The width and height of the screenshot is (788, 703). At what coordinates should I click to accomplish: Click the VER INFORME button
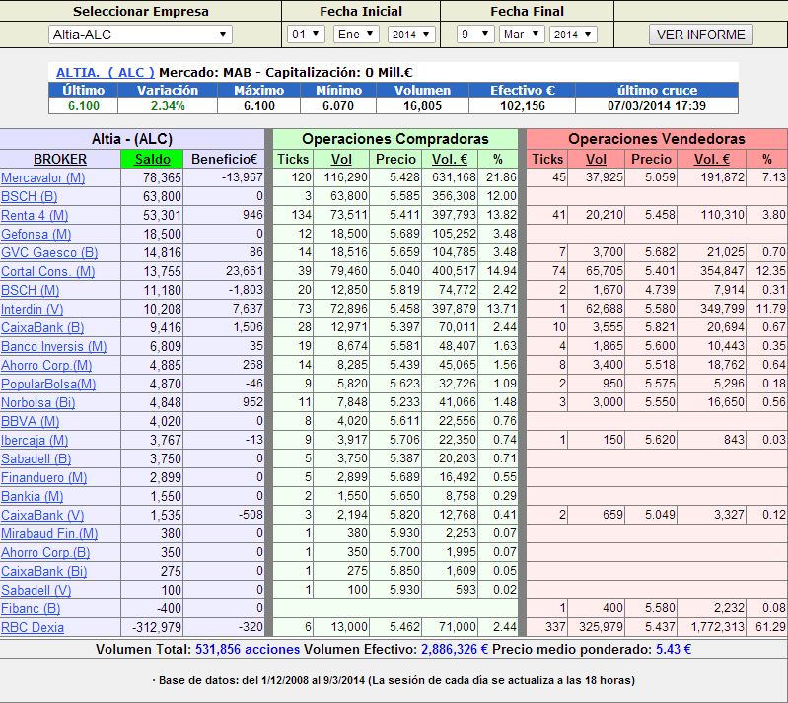coord(700,35)
